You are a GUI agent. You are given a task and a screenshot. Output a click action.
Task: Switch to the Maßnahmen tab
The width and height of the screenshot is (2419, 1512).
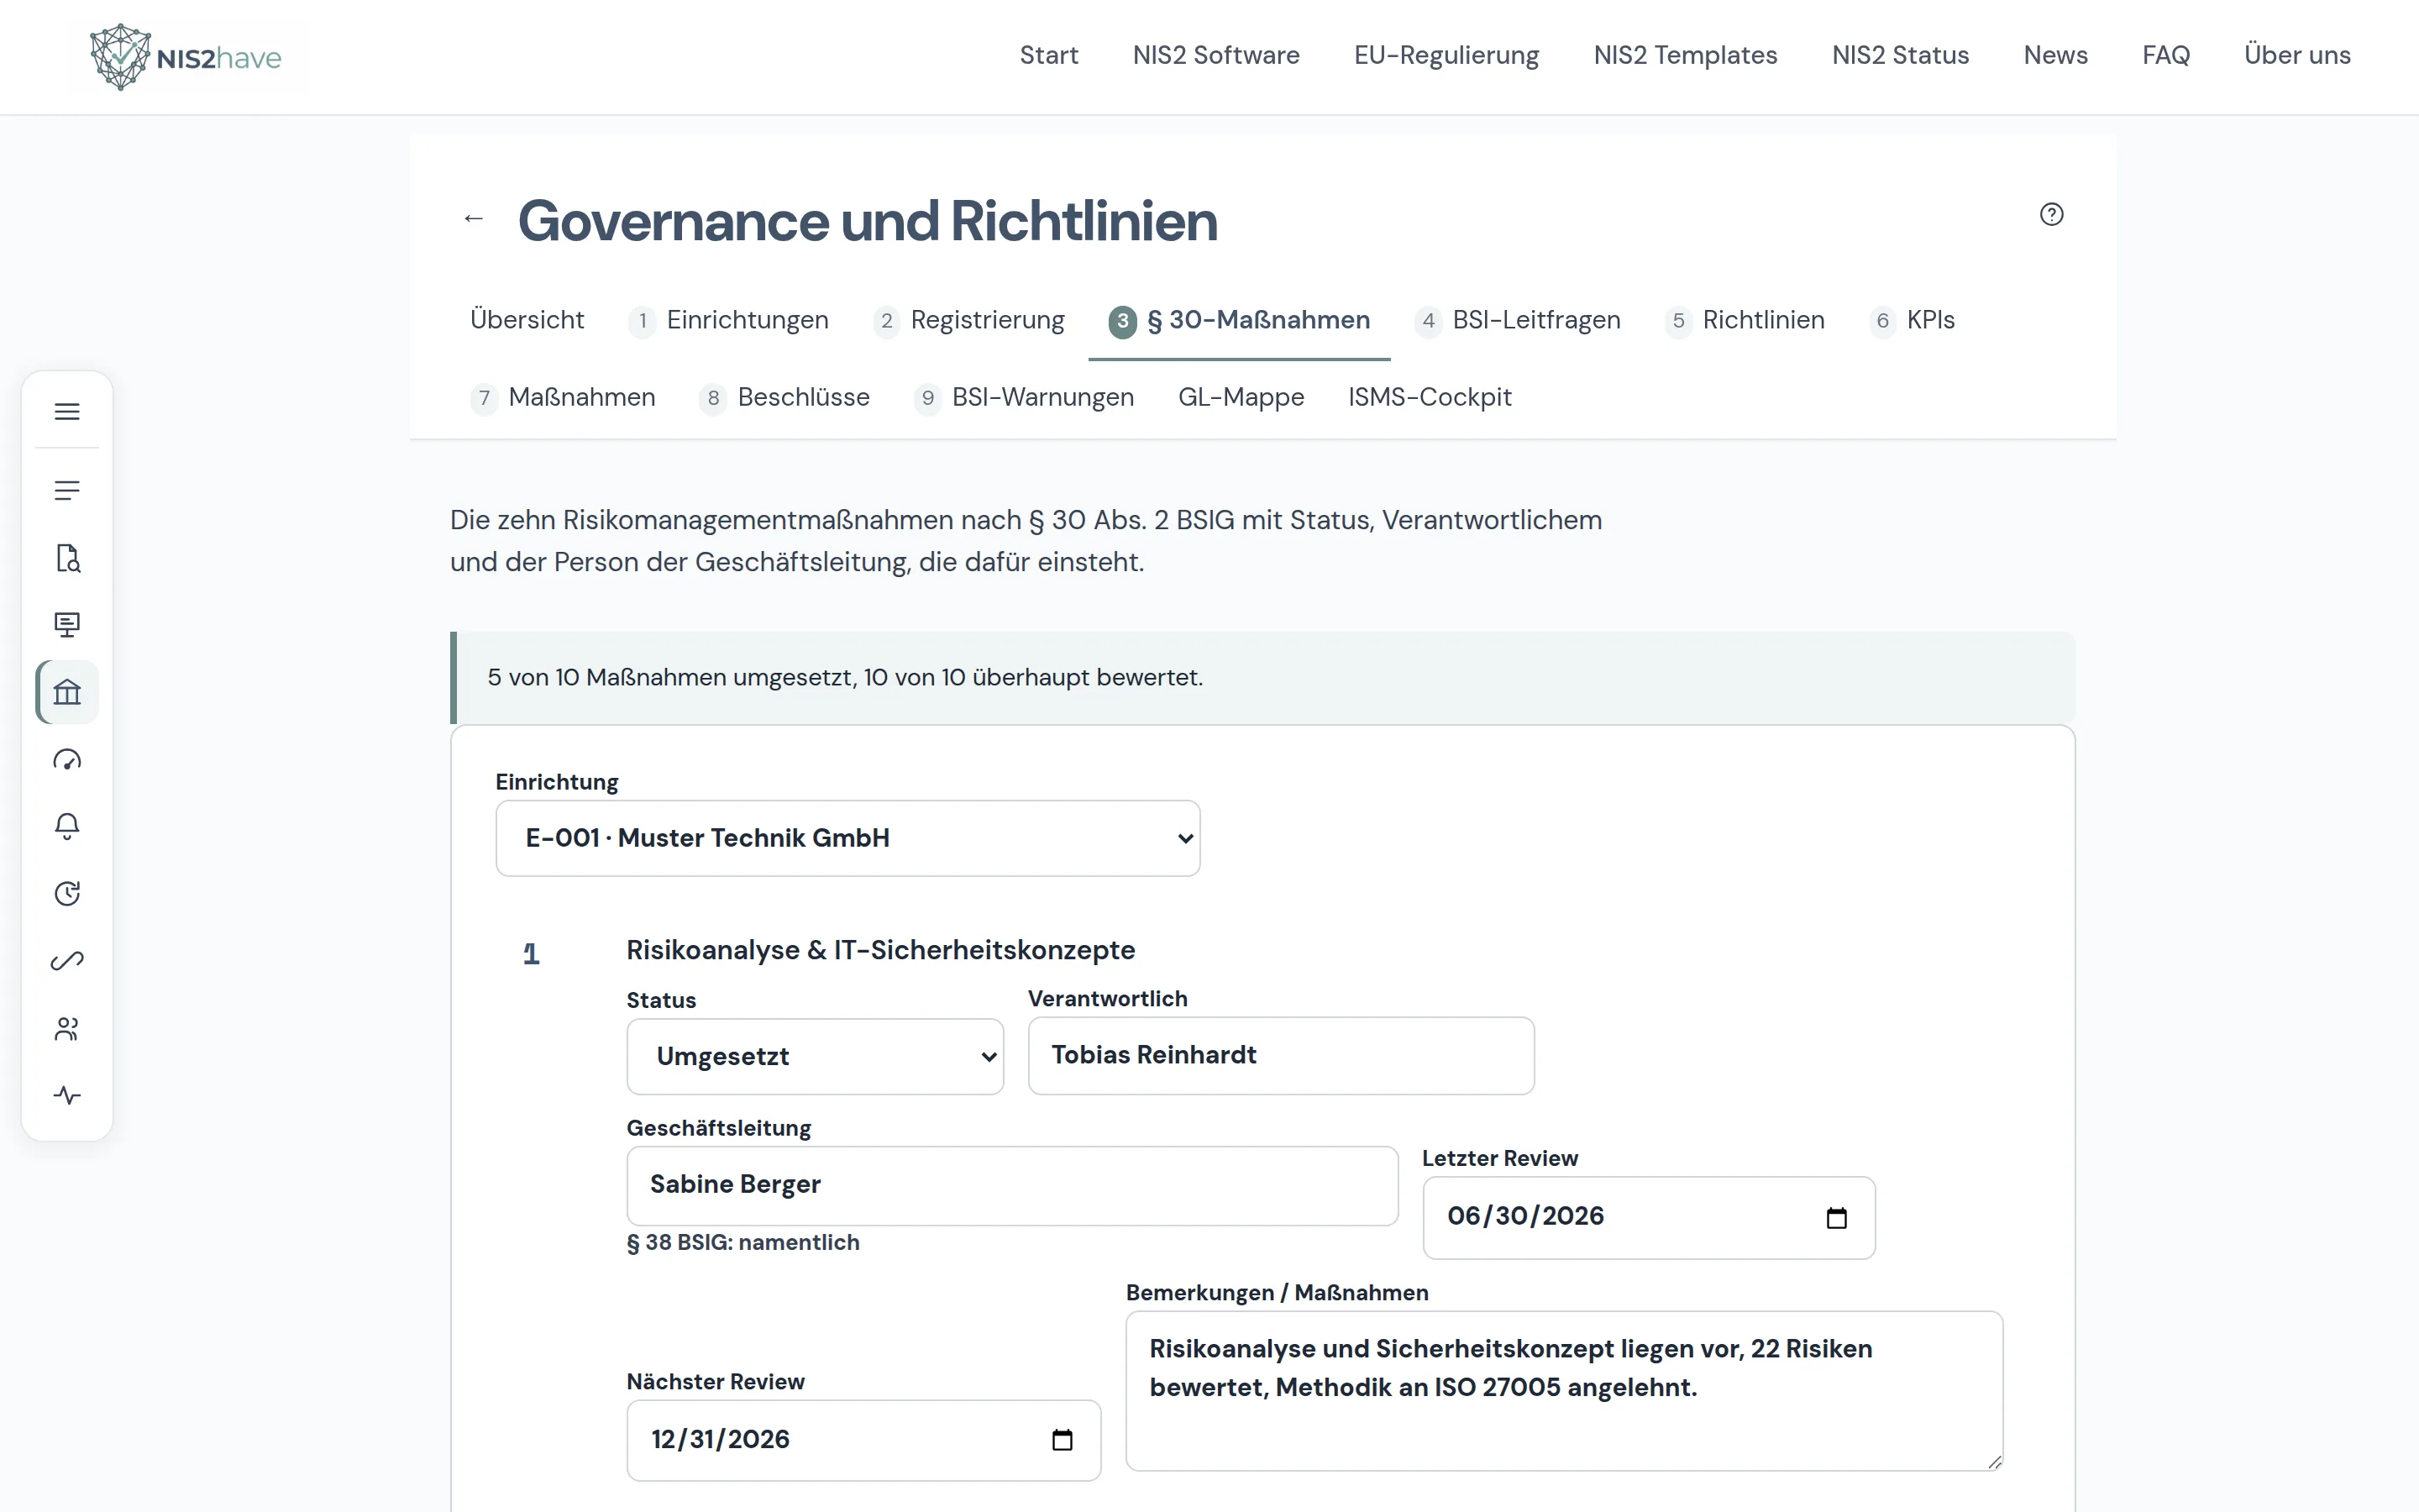pyautogui.click(x=563, y=397)
